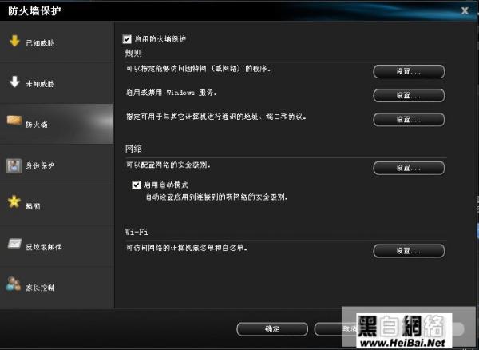Open 设置 for Wi-Fi blacklist and whitelist
Screen dimensions: 479x350
(409, 251)
